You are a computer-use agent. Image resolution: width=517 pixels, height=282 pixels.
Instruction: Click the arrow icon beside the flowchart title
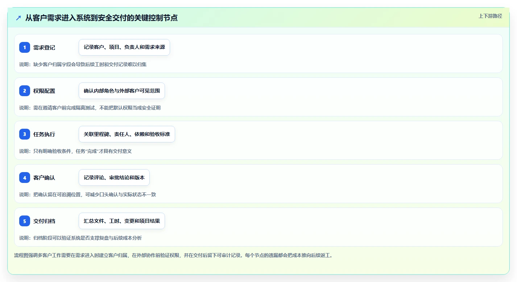tap(18, 18)
